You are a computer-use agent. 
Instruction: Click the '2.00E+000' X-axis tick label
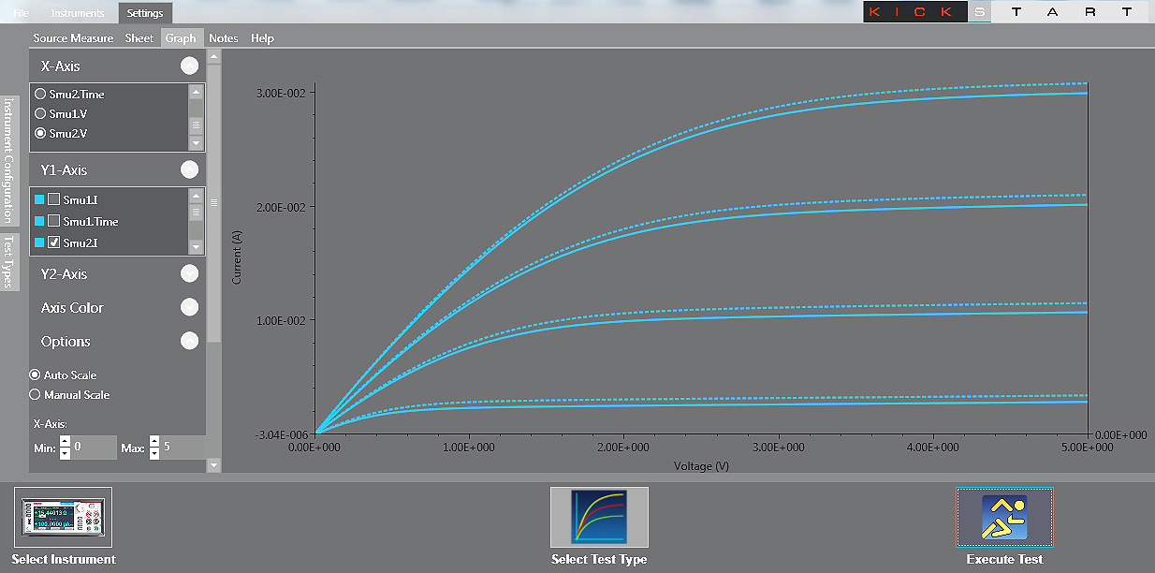click(623, 448)
